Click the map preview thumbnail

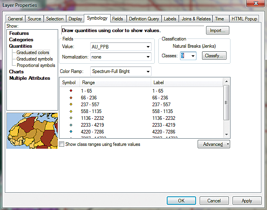pyautogui.click(x=32, y=131)
